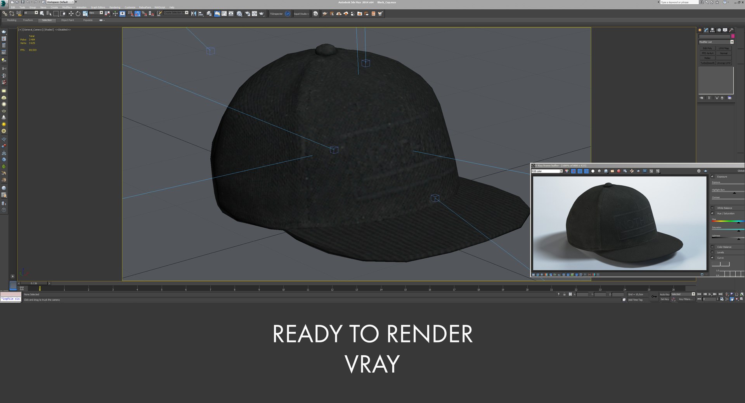The image size is (745, 403).
Task: Expand the Modifier List dropdown
Action: click(716, 42)
